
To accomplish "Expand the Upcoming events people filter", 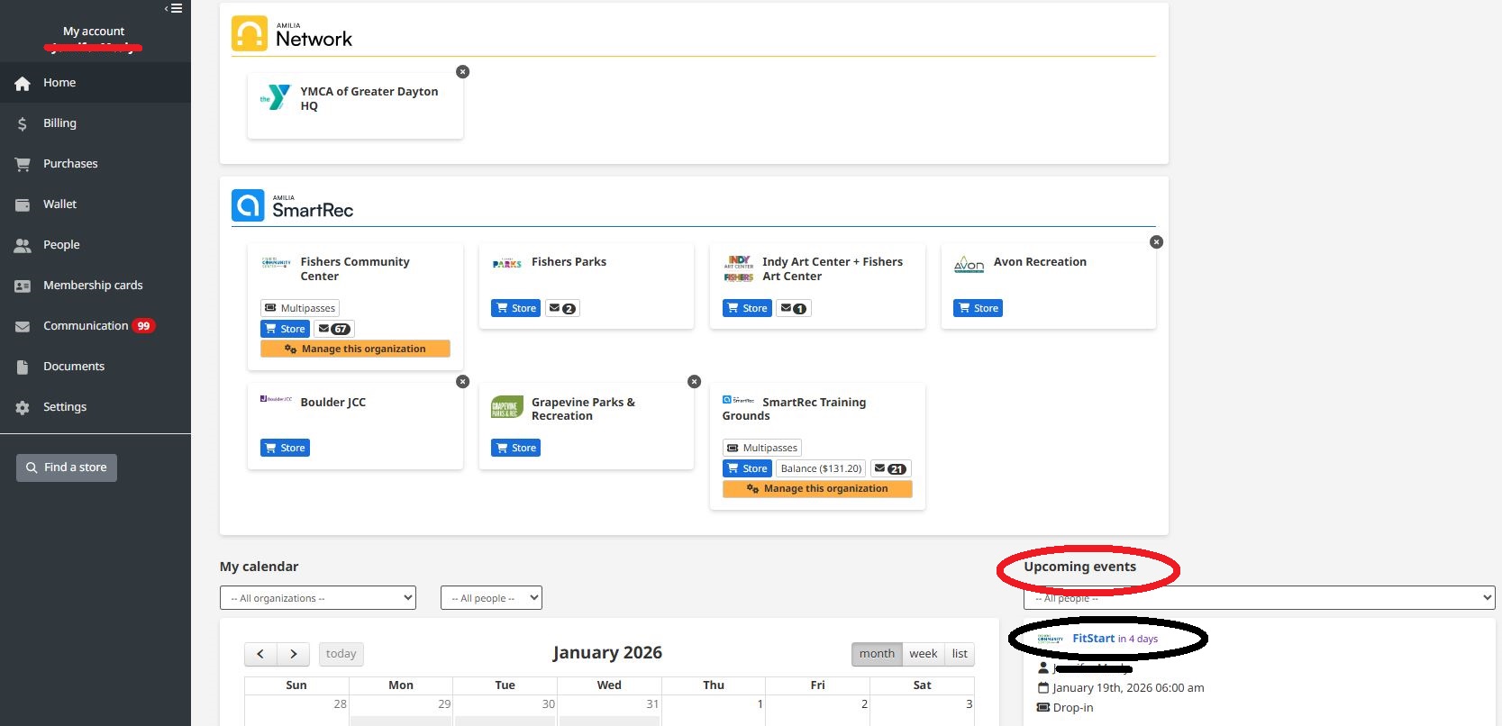I will (x=1259, y=598).
